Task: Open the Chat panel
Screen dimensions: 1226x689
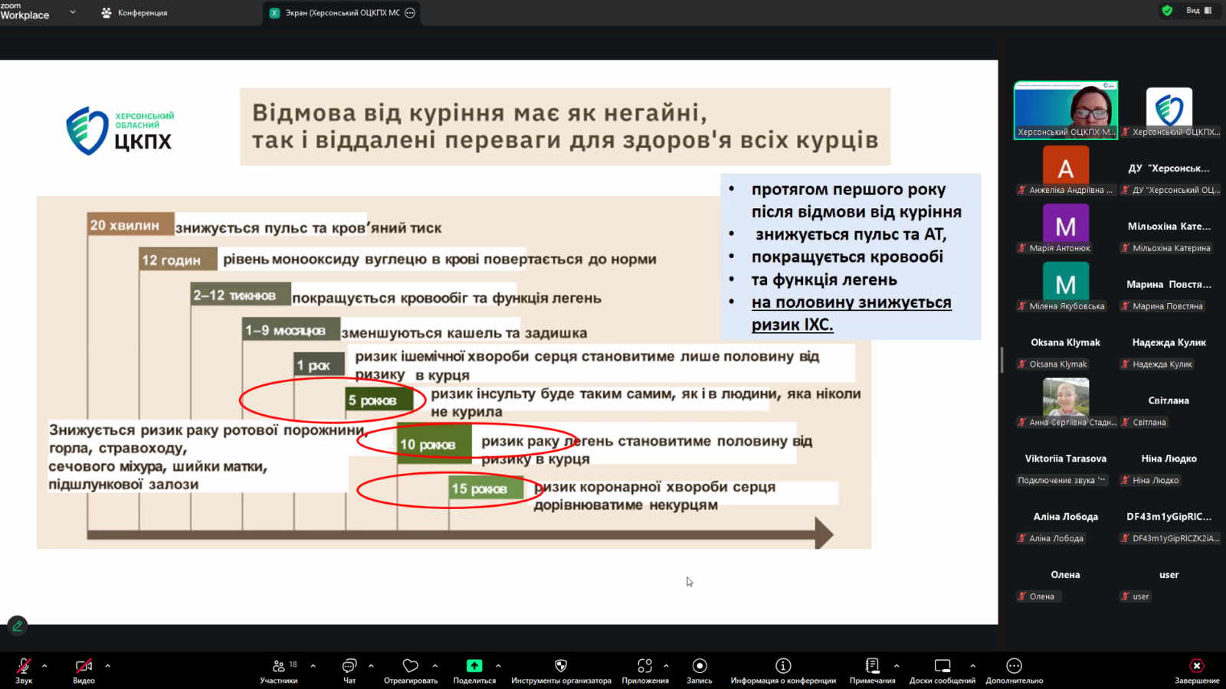Action: click(x=349, y=666)
